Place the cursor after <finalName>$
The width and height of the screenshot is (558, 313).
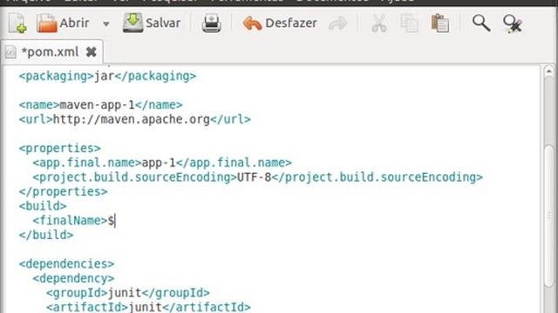(x=115, y=221)
